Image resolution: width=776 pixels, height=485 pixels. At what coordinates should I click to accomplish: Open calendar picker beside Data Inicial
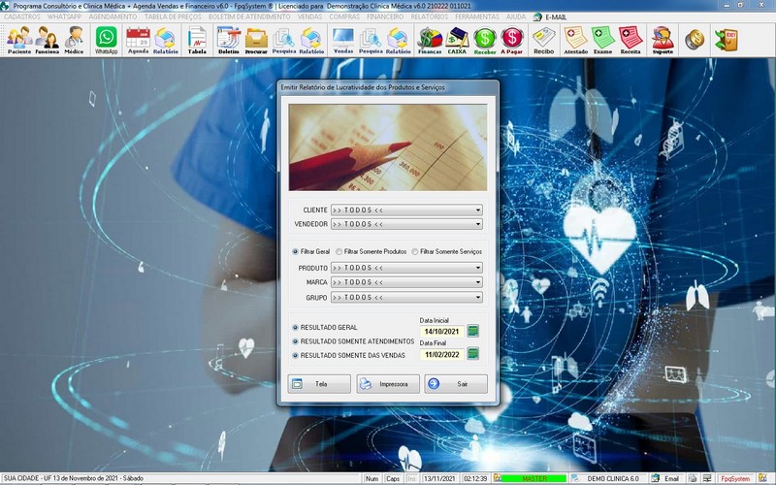click(473, 332)
